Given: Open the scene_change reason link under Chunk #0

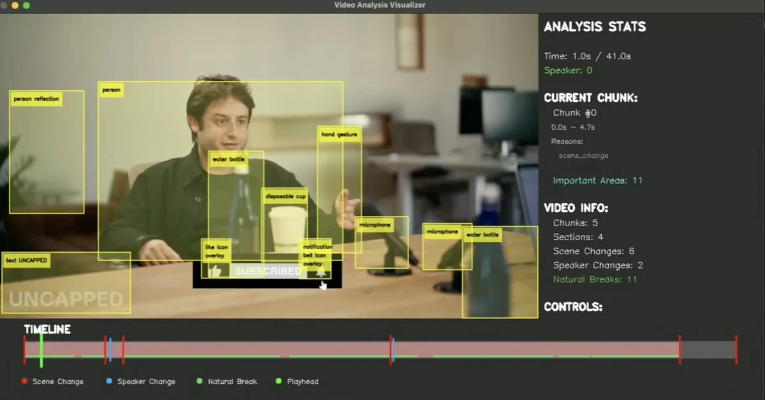Looking at the screenshot, I should (x=583, y=155).
